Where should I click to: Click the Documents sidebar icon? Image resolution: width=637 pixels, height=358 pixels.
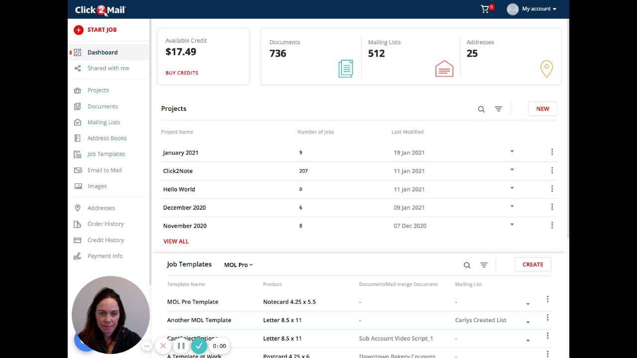(x=77, y=106)
